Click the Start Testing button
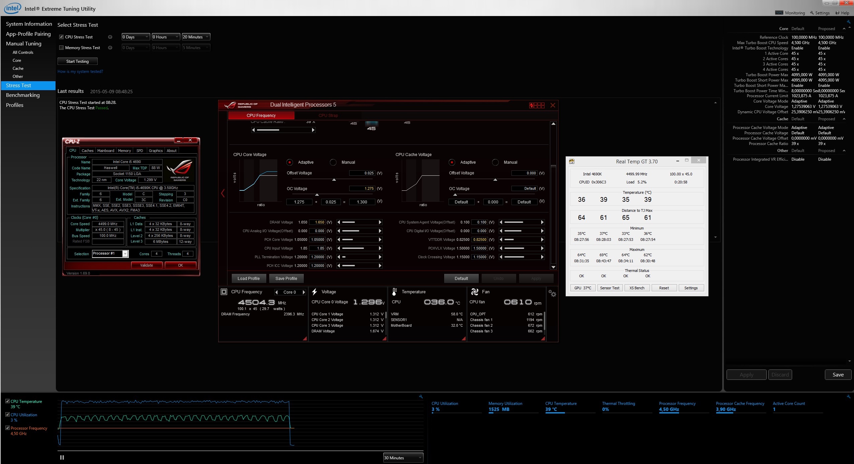This screenshot has width=854, height=464. pos(77,61)
